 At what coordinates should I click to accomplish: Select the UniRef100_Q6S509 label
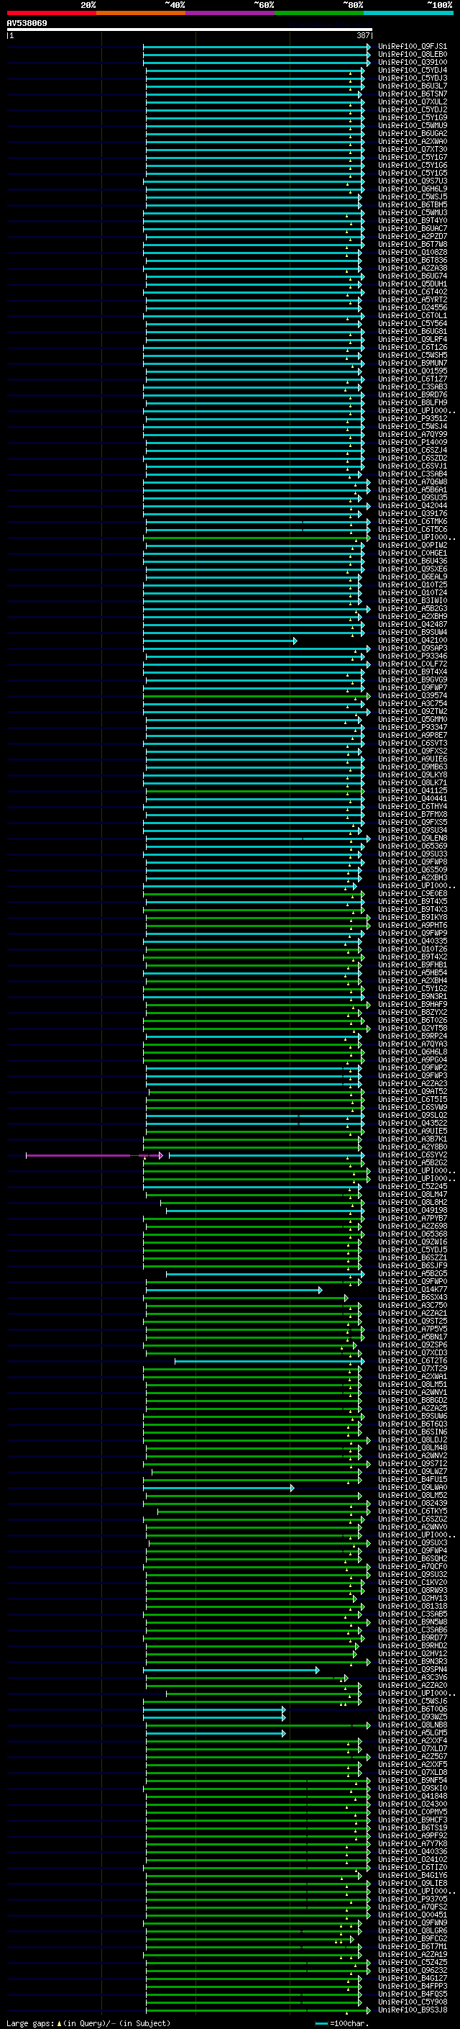click(412, 870)
